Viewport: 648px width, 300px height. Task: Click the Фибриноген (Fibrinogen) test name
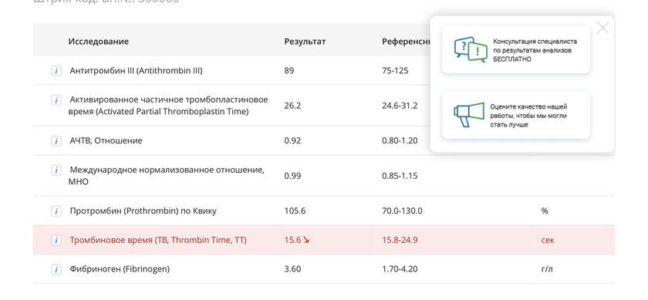[120, 269]
